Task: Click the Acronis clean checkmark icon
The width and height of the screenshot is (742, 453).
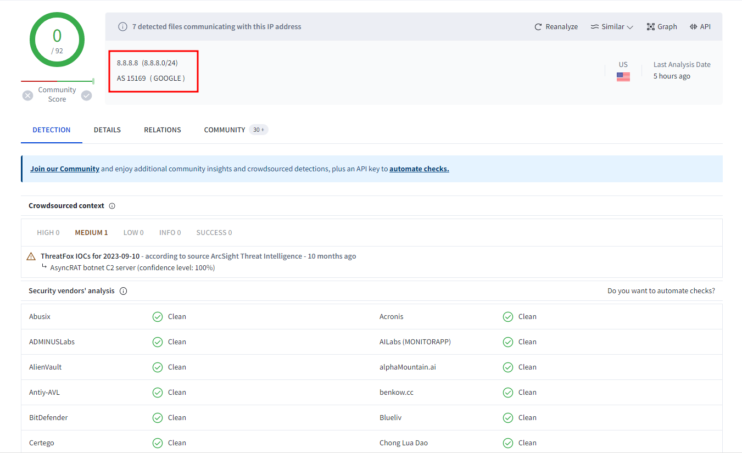Action: [x=508, y=317]
